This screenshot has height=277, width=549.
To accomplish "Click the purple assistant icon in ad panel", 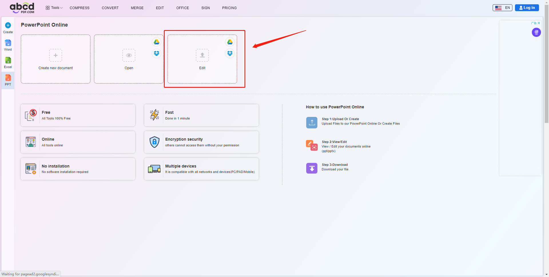I will tap(536, 32).
